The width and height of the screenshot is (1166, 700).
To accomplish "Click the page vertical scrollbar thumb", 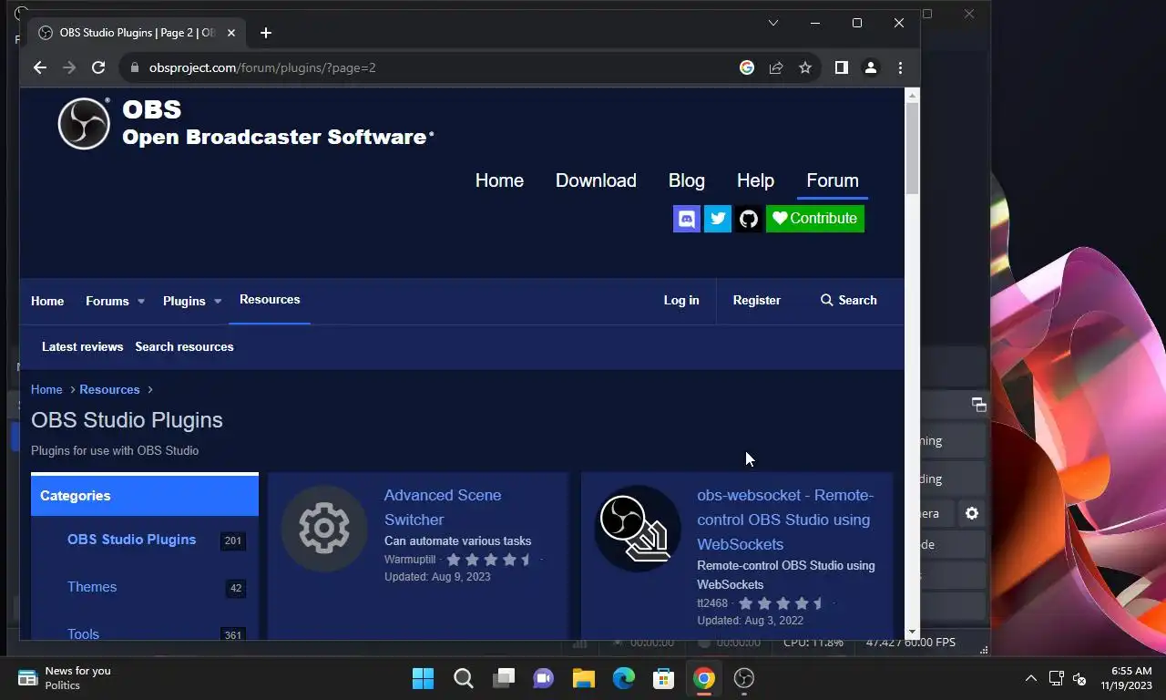I will click(x=912, y=148).
